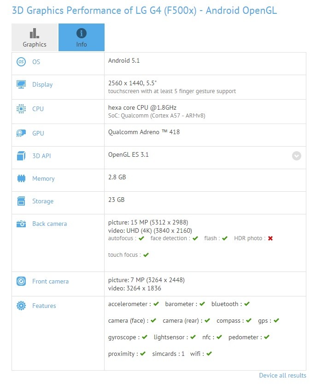This screenshot has height=384, width=316.
Task: Click video: 3264 x 1836 text
Action: click(135, 288)
